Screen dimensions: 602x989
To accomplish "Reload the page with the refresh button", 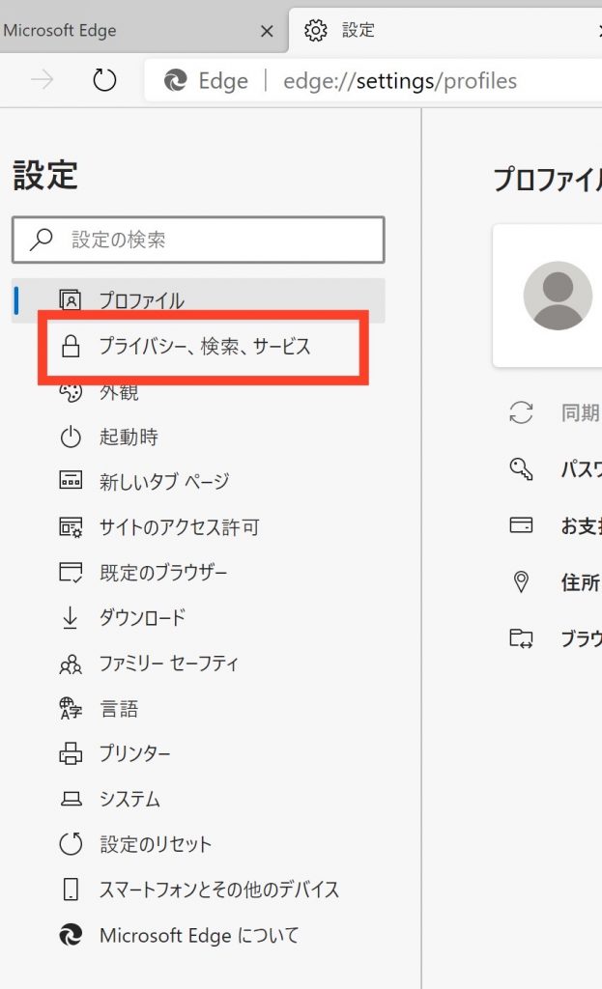I will (104, 81).
